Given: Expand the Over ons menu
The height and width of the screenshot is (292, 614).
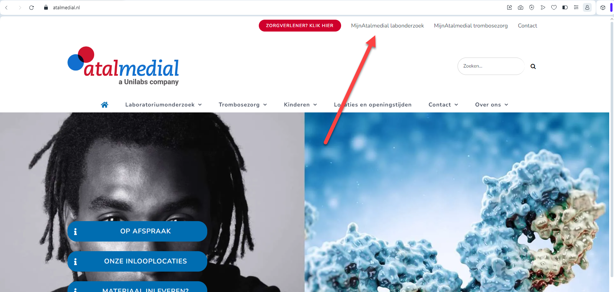Looking at the screenshot, I should 492,105.
